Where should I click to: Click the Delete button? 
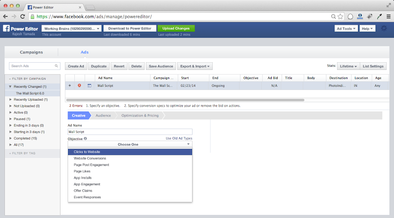137,66
